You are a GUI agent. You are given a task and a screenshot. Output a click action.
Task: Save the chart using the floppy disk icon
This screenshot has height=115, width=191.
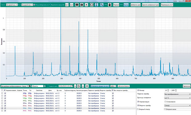(82, 5)
